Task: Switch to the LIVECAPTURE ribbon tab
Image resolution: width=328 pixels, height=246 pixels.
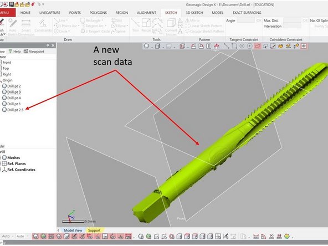Action: pos(49,13)
